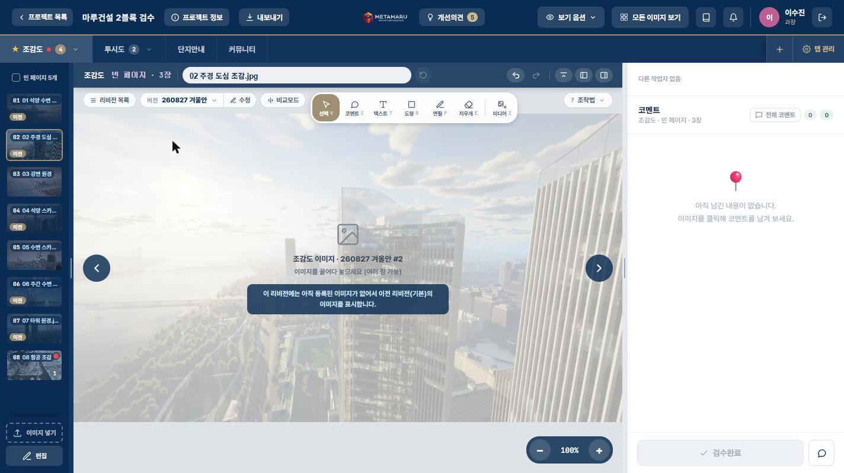Open the chat bubble button next to 검수완료

pyautogui.click(x=822, y=453)
